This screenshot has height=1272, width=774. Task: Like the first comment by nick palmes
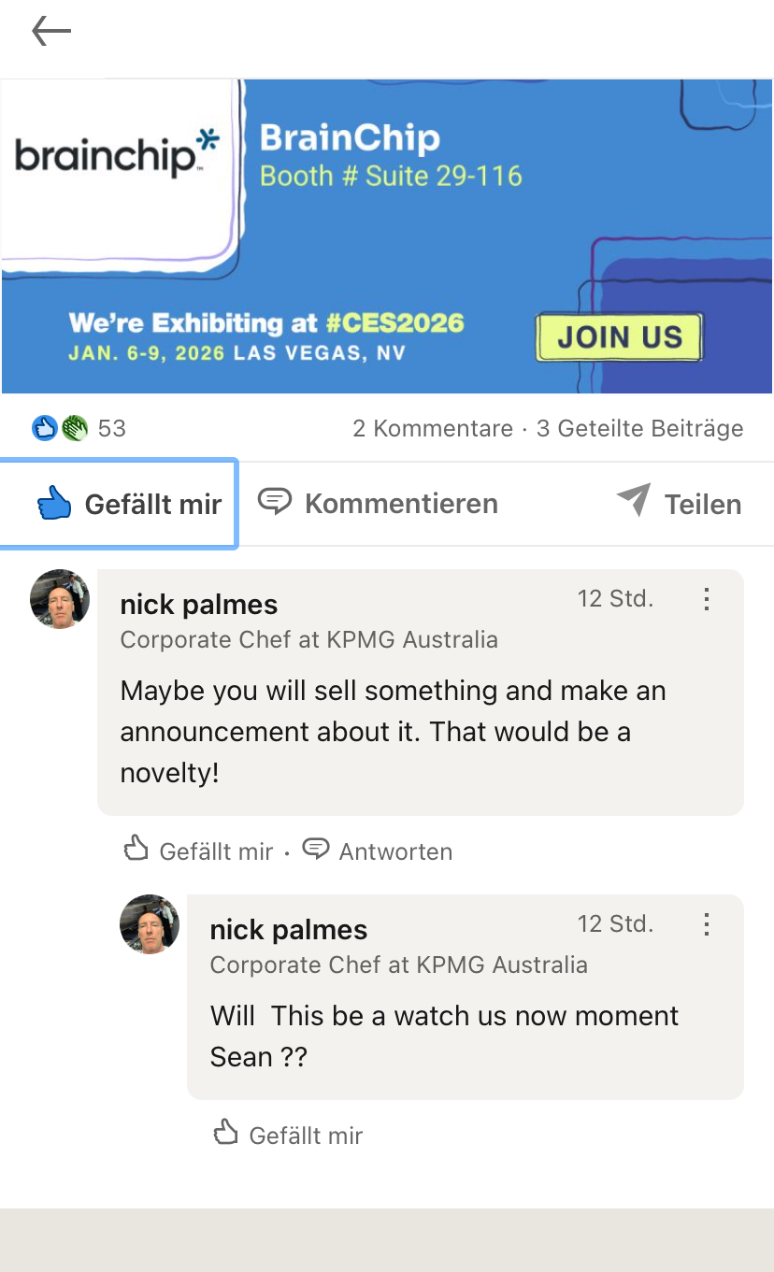pyautogui.click(x=198, y=851)
